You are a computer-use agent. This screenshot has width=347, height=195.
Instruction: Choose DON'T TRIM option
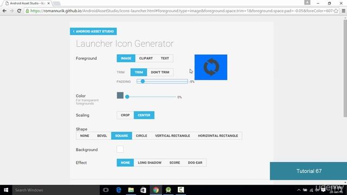point(160,72)
